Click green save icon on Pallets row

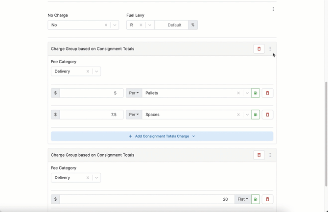point(256,93)
